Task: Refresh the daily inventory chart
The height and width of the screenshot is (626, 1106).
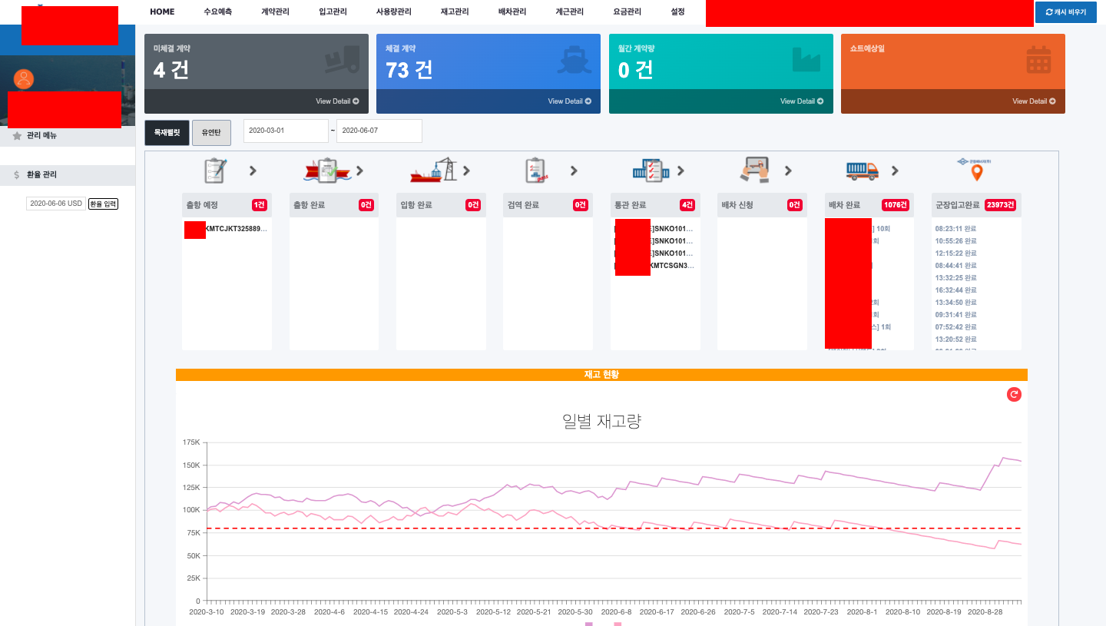Action: pos(1014,394)
